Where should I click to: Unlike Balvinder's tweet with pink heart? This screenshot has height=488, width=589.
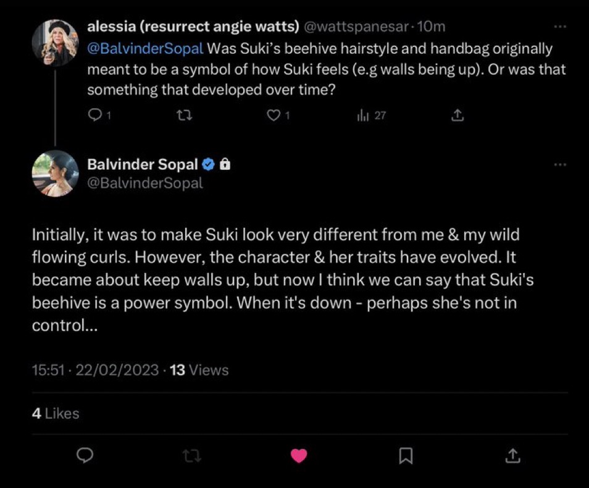(x=299, y=455)
